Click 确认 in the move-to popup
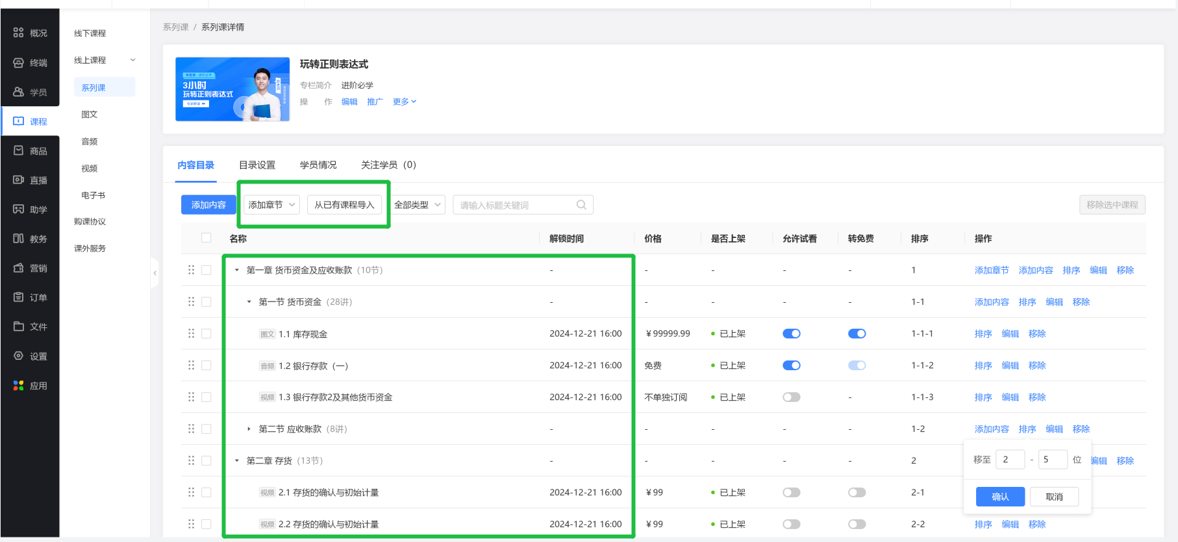The width and height of the screenshot is (1178, 542). pos(1000,497)
